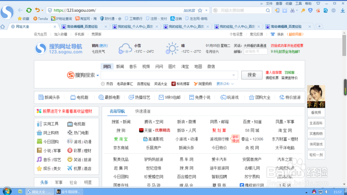Image resolution: width=347 pixels, height=195 pixels.
Task: Click the 特价旅游 icon in the category bar
Action: click(282, 97)
